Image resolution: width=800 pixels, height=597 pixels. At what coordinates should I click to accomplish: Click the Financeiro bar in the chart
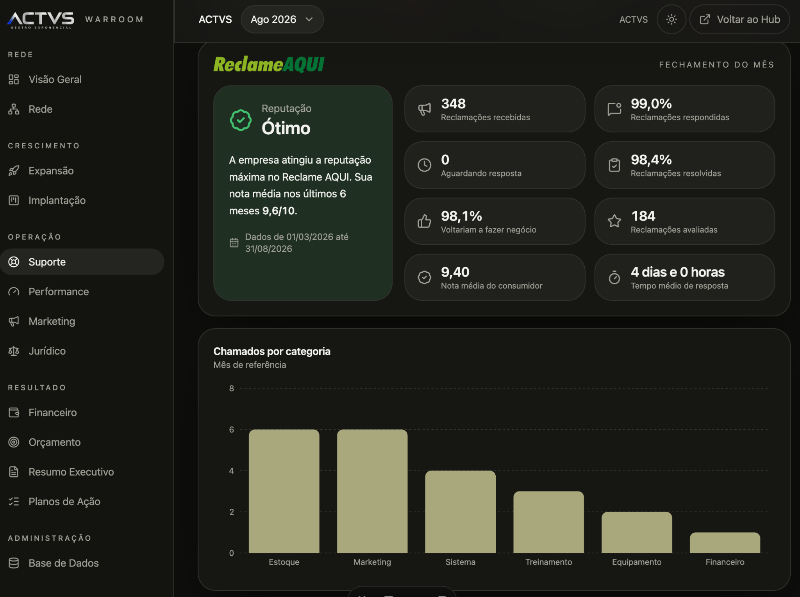pyautogui.click(x=725, y=543)
